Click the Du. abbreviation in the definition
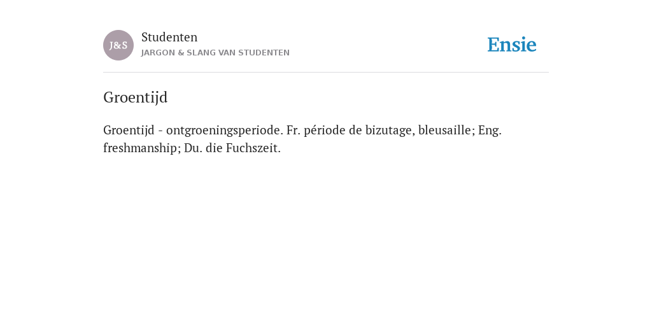652x326 pixels. (x=192, y=148)
